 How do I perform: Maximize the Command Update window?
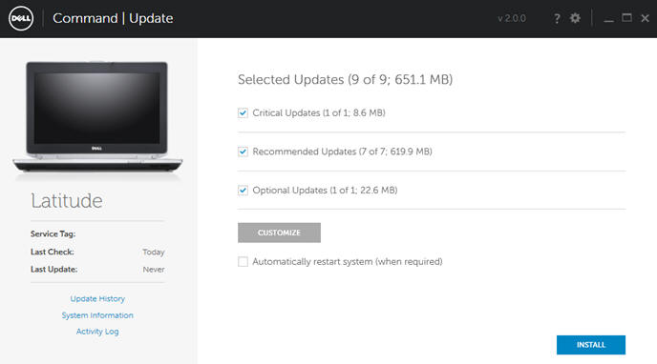coord(626,18)
